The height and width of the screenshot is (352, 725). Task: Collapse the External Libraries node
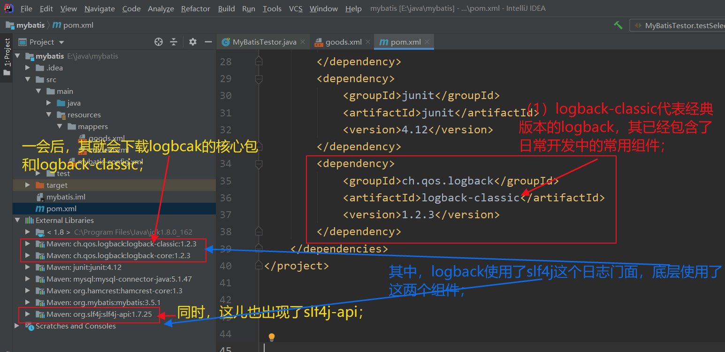[x=18, y=221]
